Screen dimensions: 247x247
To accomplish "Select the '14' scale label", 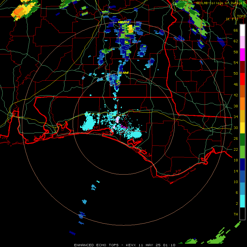I will coord(236,171).
